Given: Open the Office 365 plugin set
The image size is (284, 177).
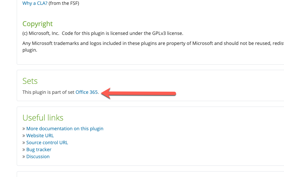Looking at the screenshot, I should click(x=86, y=92).
